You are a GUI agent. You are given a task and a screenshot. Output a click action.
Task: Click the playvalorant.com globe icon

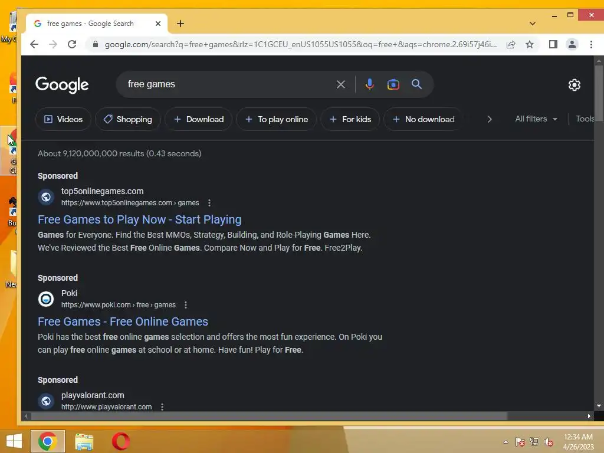click(x=46, y=401)
